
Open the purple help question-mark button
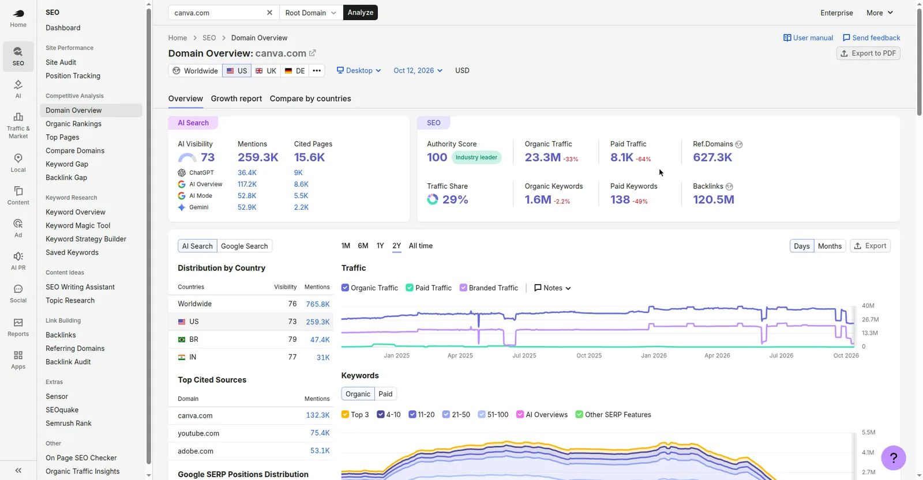(894, 458)
